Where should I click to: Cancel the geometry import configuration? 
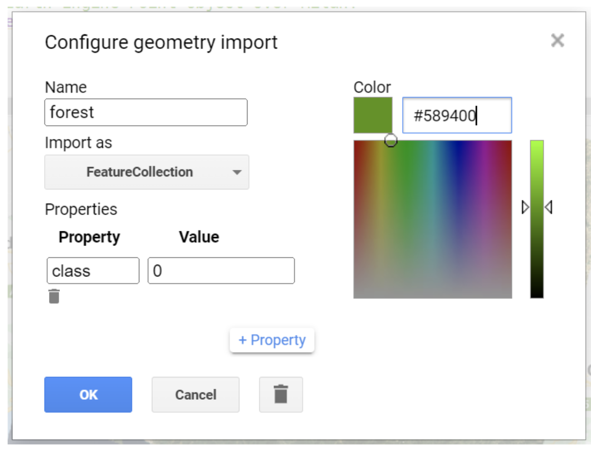(x=196, y=394)
